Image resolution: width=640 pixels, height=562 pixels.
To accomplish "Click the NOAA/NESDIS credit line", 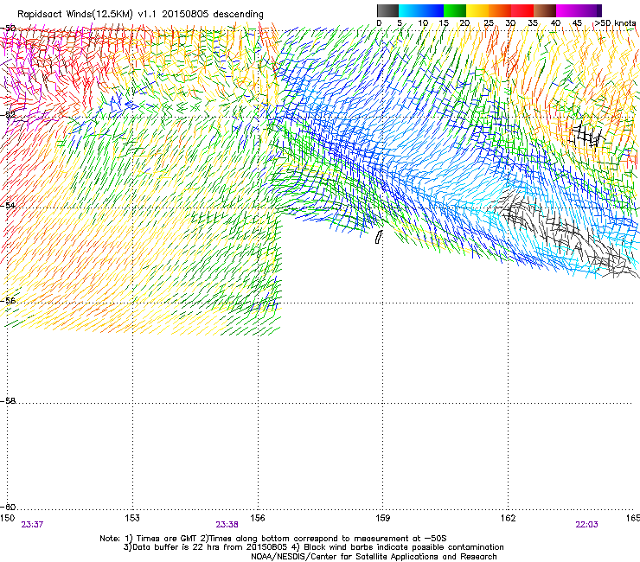I will (x=374, y=557).
